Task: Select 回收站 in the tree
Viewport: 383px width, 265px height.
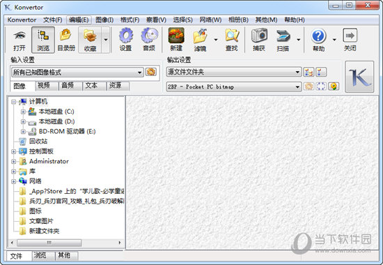Action: pyautogui.click(x=38, y=141)
